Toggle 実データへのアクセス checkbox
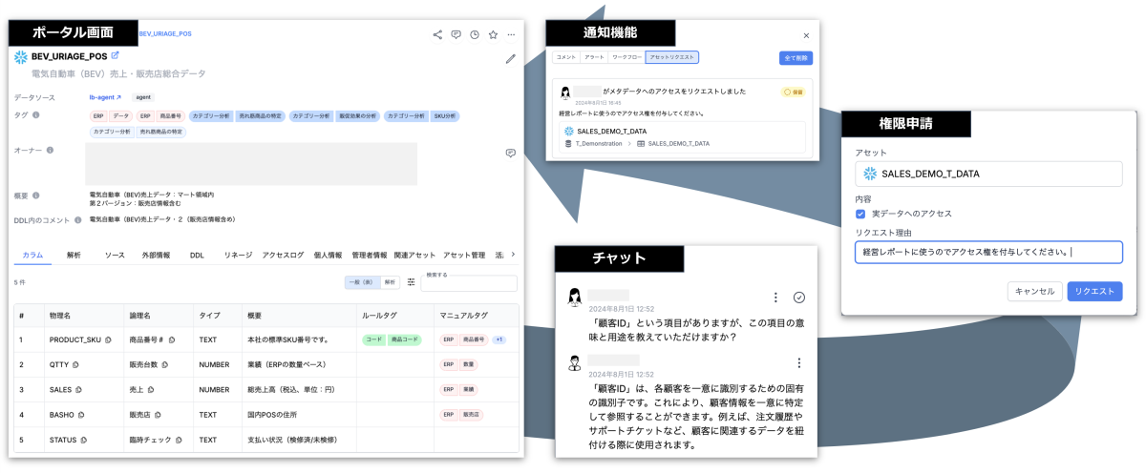This screenshot has width=1146, height=473. [x=860, y=214]
